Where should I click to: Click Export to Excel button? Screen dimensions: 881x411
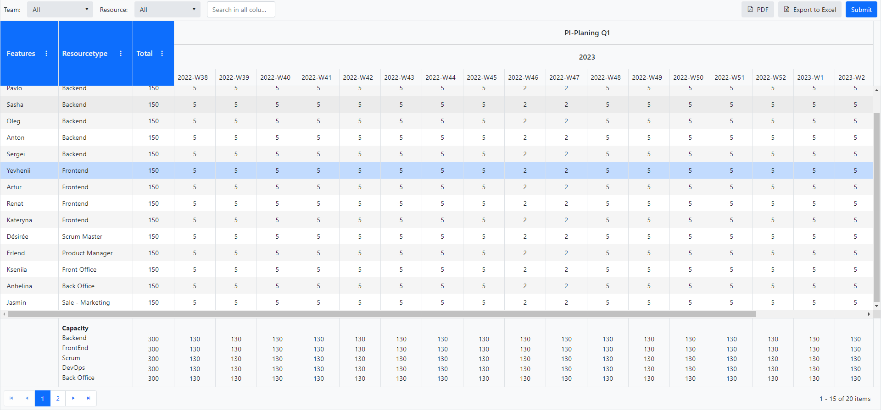(809, 10)
